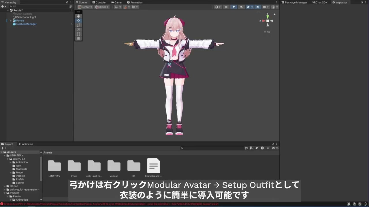
Task: Select the Scale tool
Action: click(x=78, y=30)
